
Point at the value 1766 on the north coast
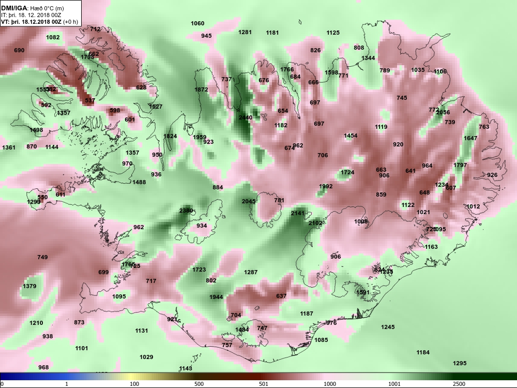[x=287, y=69]
